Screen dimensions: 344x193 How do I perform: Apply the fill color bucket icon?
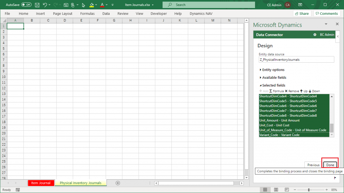92,5
